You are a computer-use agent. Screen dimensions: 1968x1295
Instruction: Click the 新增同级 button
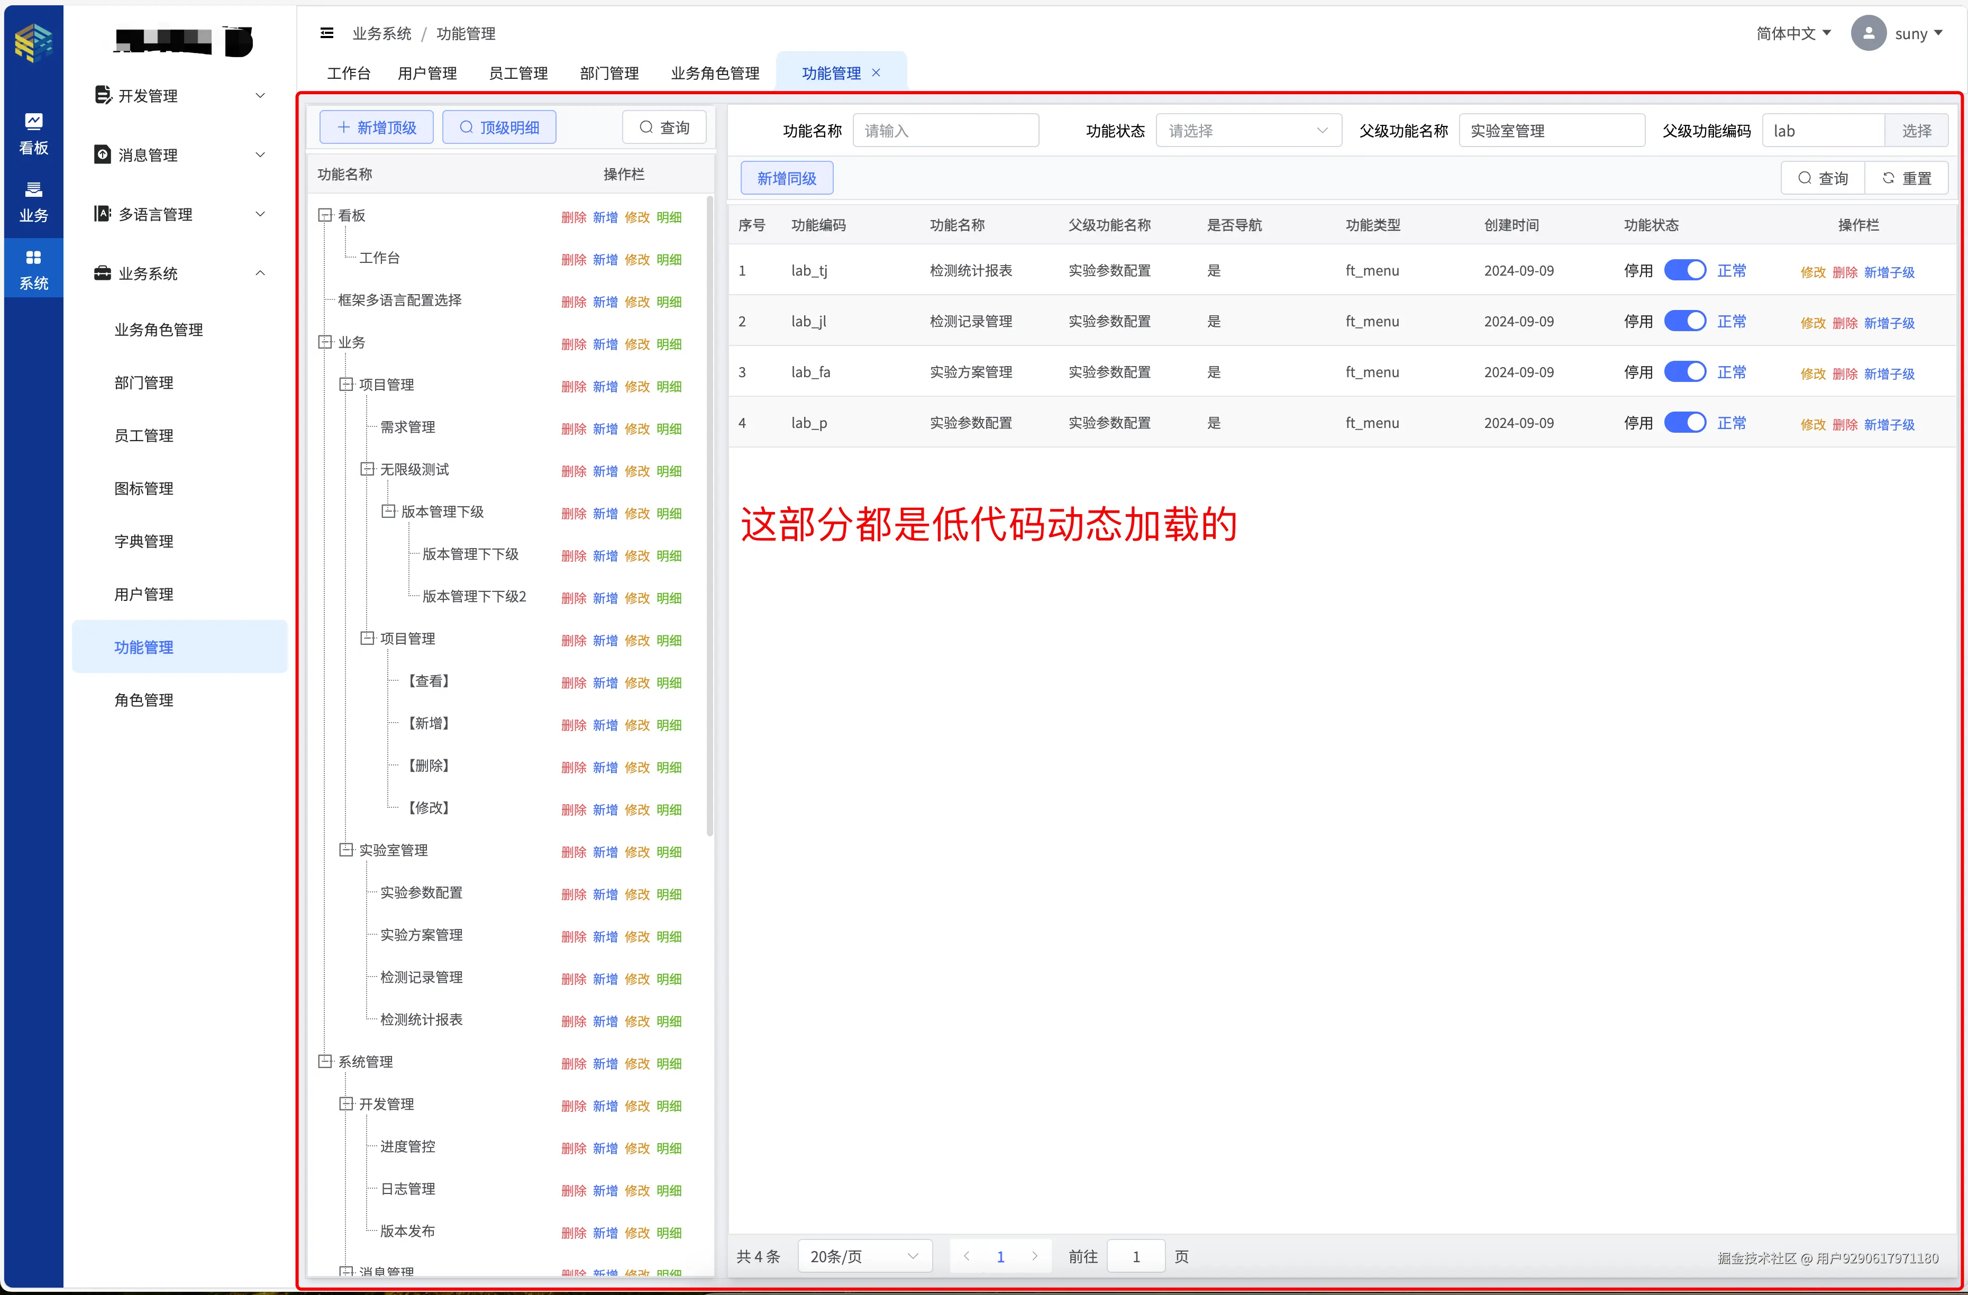[x=786, y=177]
